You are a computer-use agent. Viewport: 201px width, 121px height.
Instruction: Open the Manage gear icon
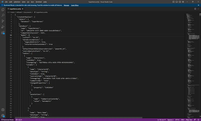3,115
